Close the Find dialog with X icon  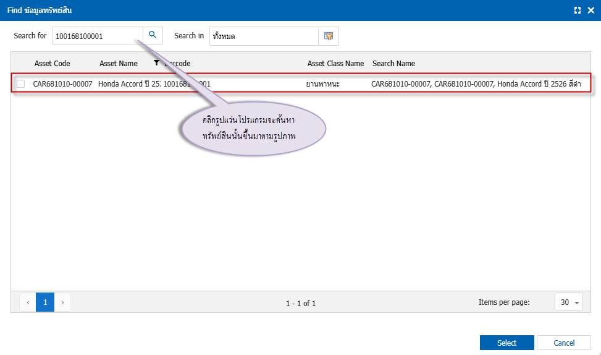tap(590, 11)
